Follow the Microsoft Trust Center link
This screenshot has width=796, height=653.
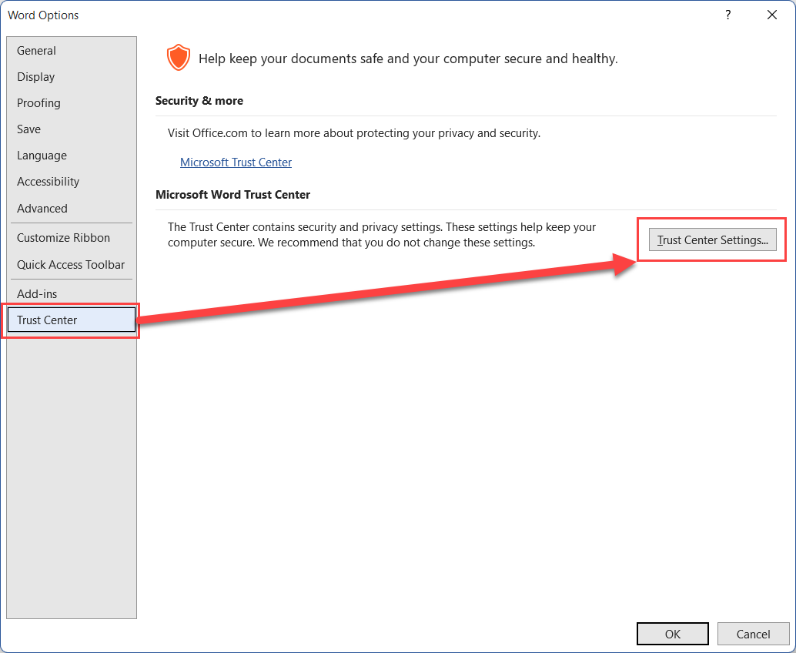point(236,162)
